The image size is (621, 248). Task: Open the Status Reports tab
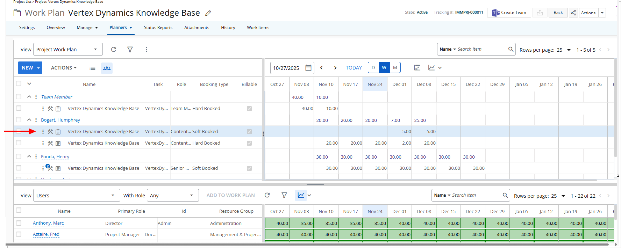click(158, 28)
